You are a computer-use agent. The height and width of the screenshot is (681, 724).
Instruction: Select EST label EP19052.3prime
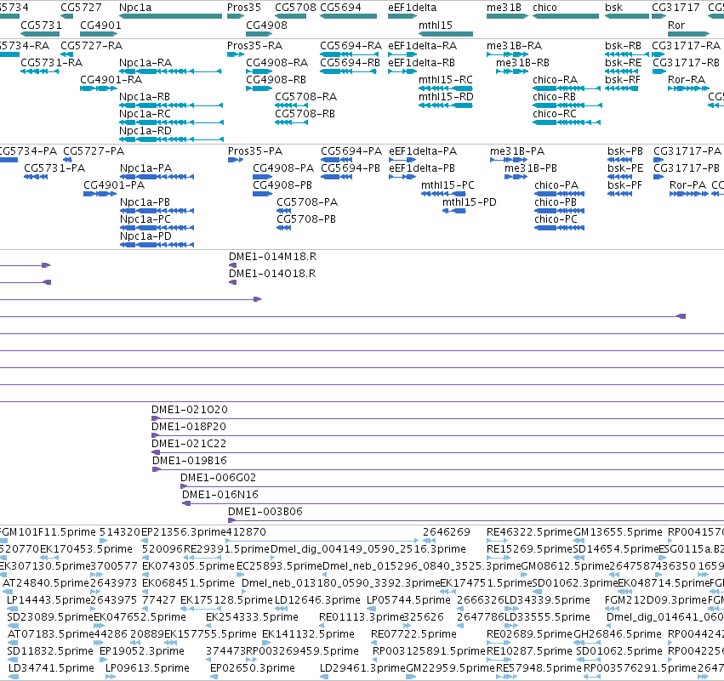coord(142,651)
